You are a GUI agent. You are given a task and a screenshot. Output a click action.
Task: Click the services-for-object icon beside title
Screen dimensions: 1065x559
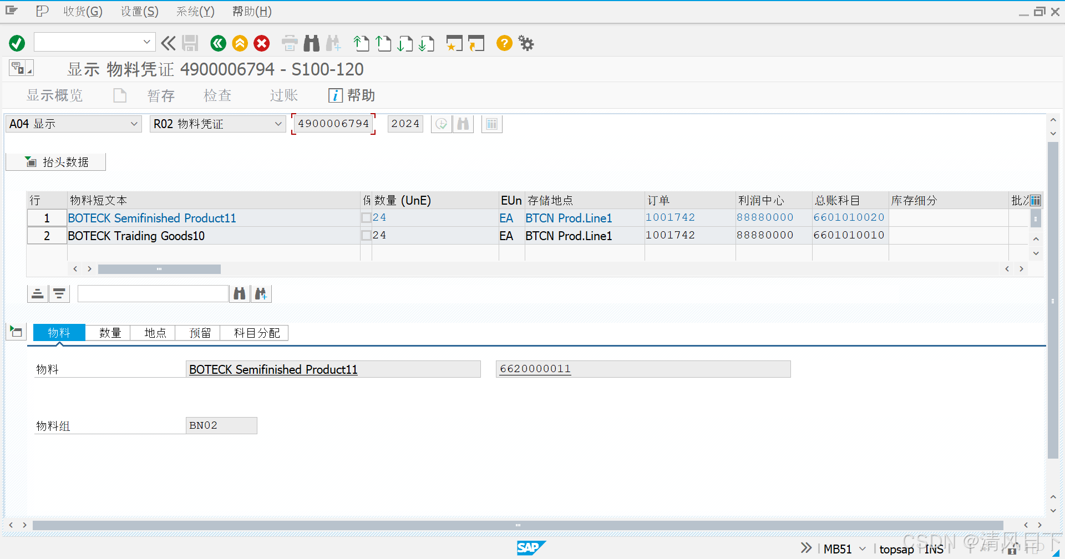pos(21,68)
